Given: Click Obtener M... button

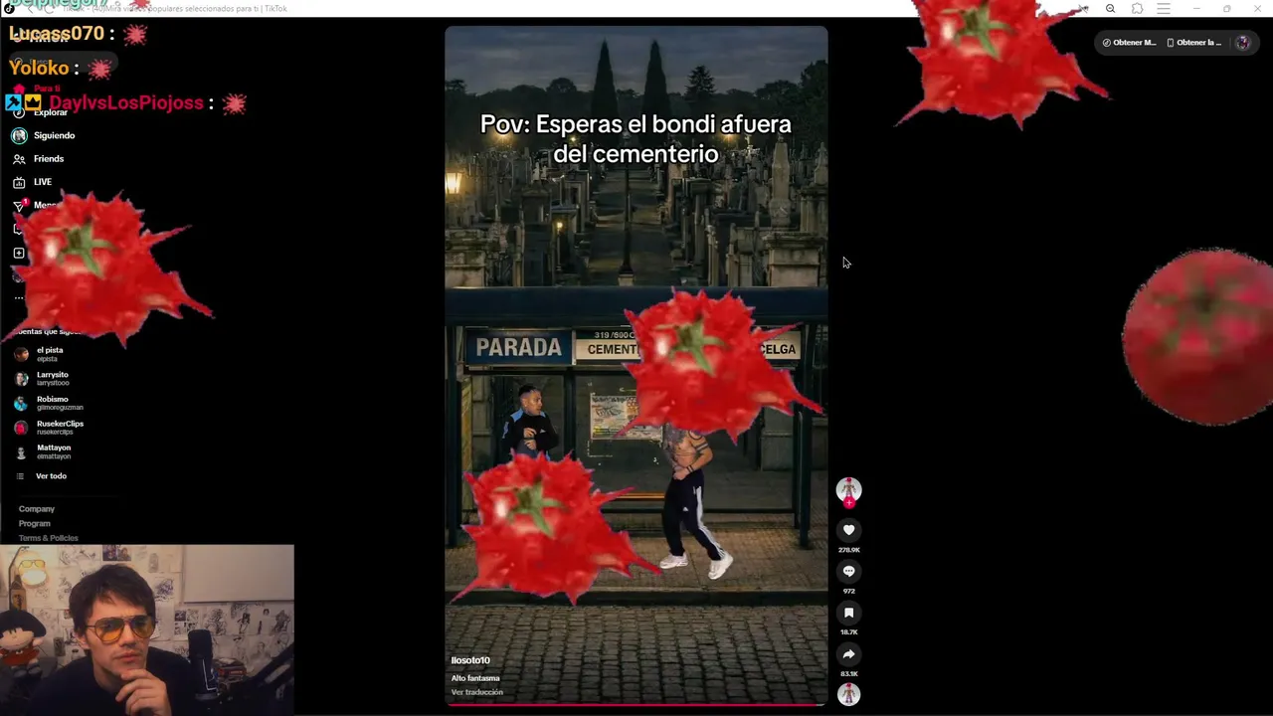Looking at the screenshot, I should 1129,43.
